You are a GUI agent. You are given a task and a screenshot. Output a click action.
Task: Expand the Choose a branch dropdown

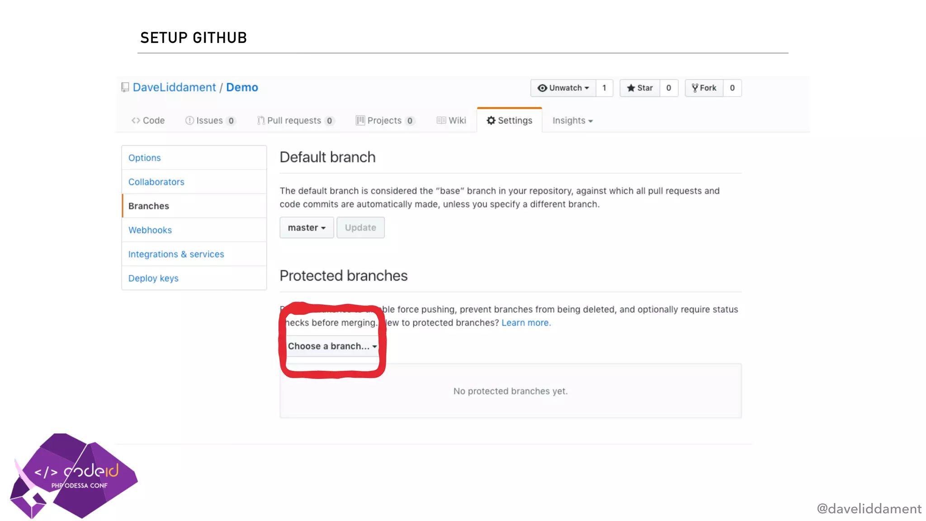(332, 346)
